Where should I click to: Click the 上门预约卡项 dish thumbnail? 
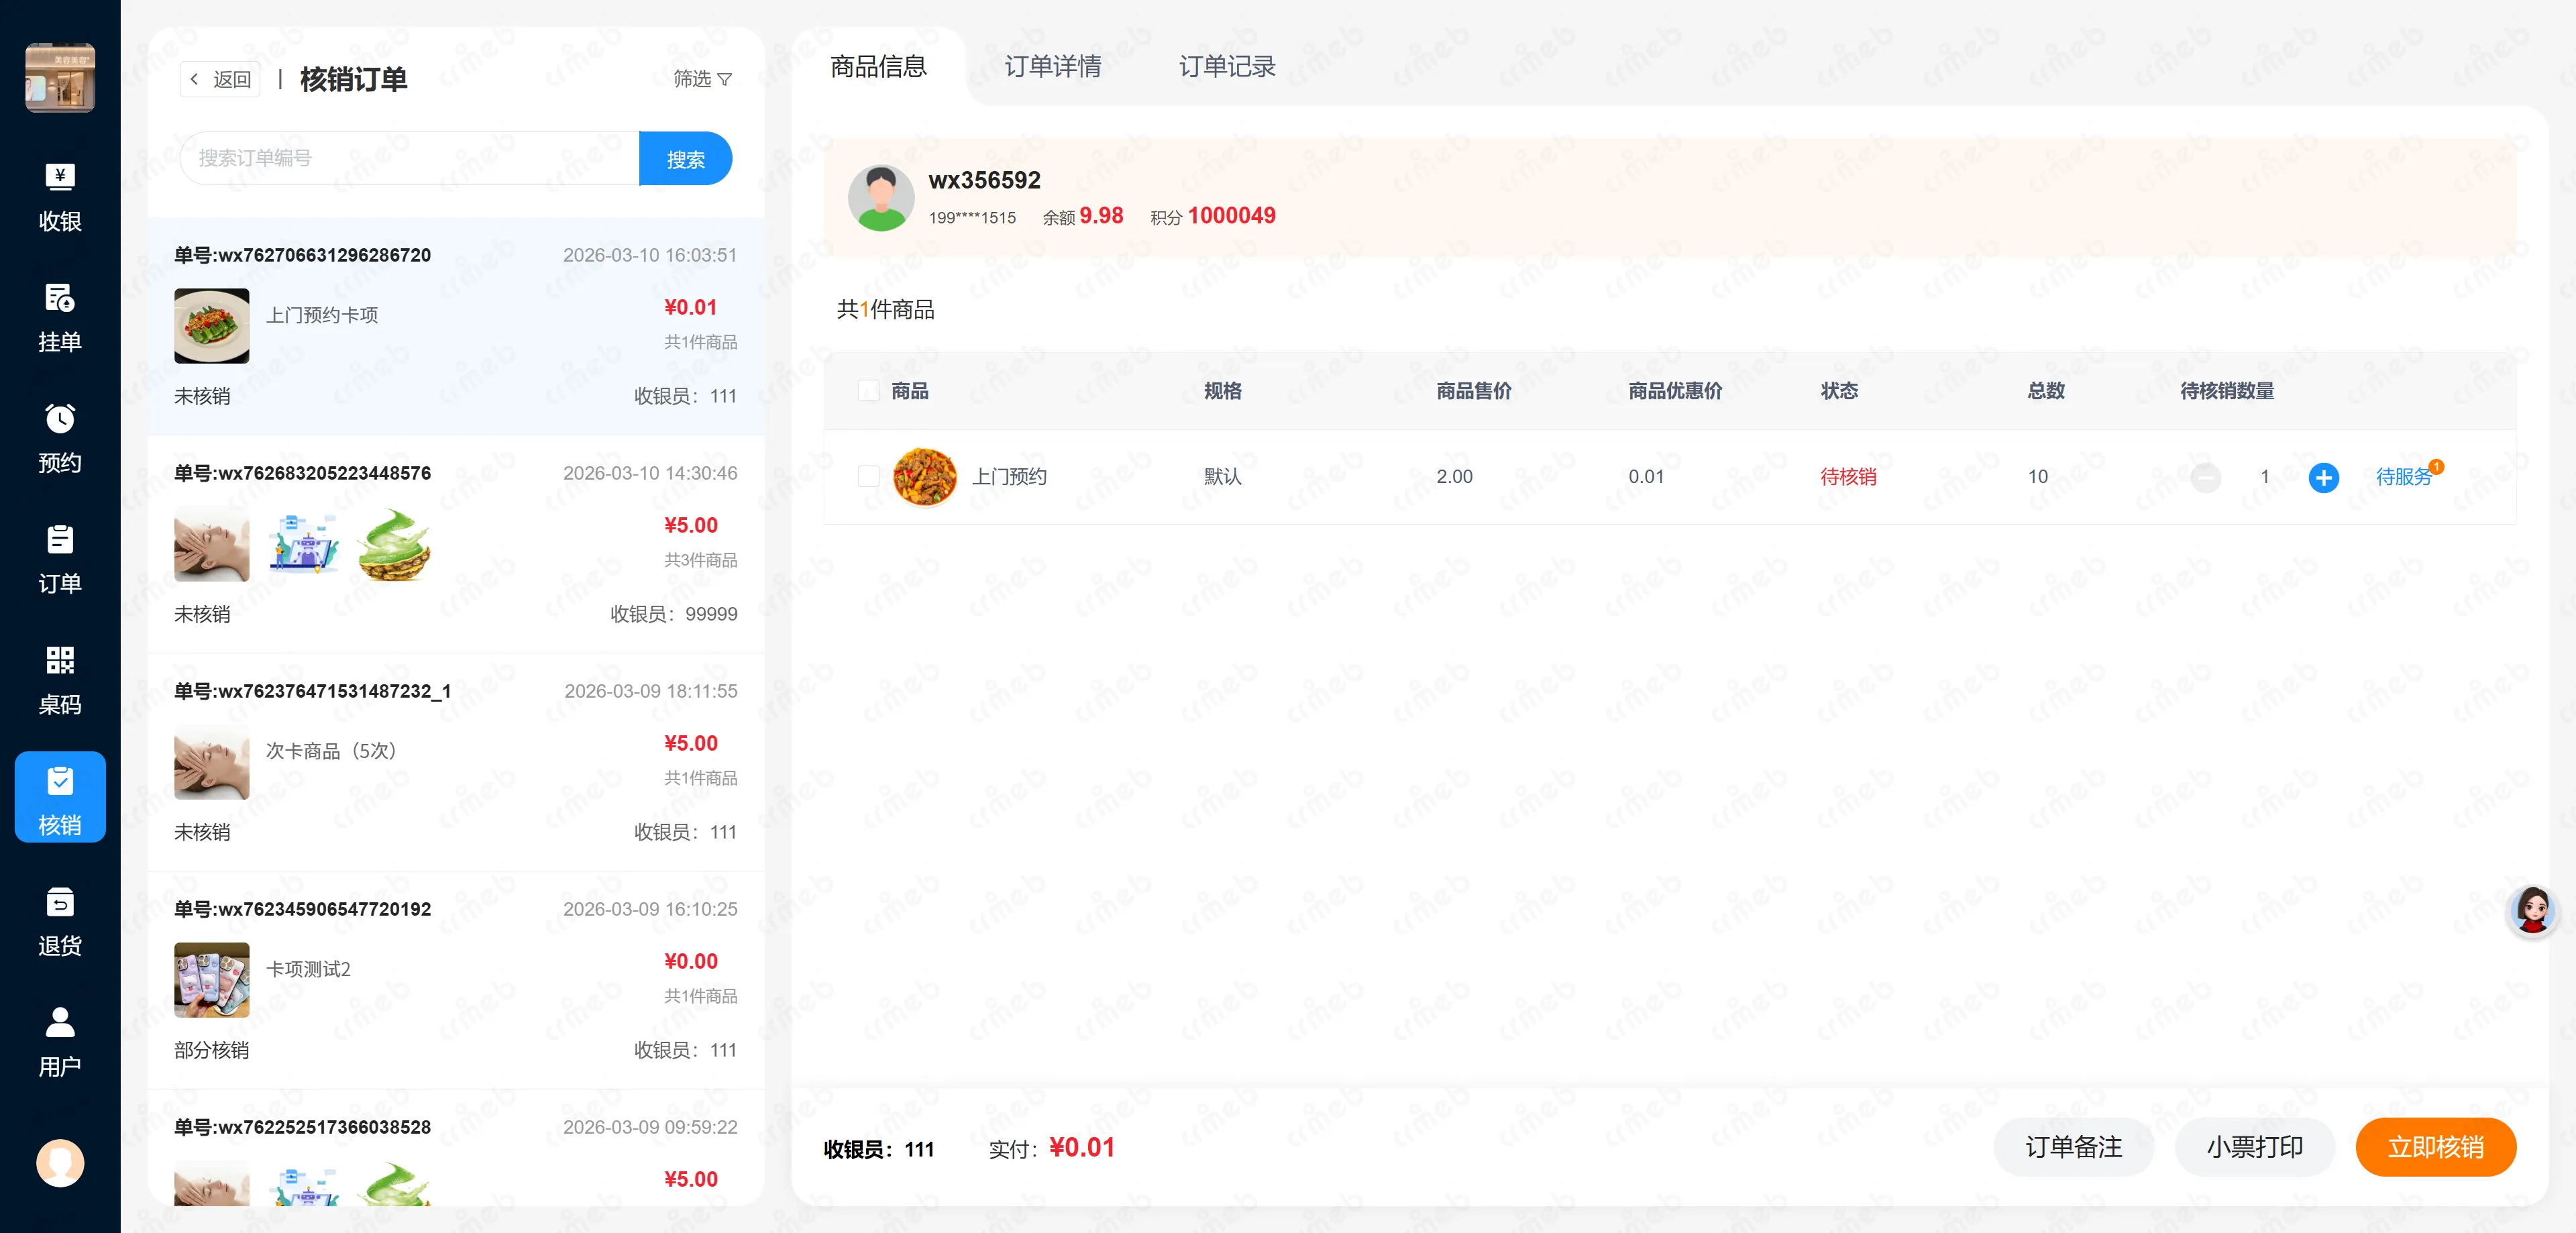click(212, 325)
